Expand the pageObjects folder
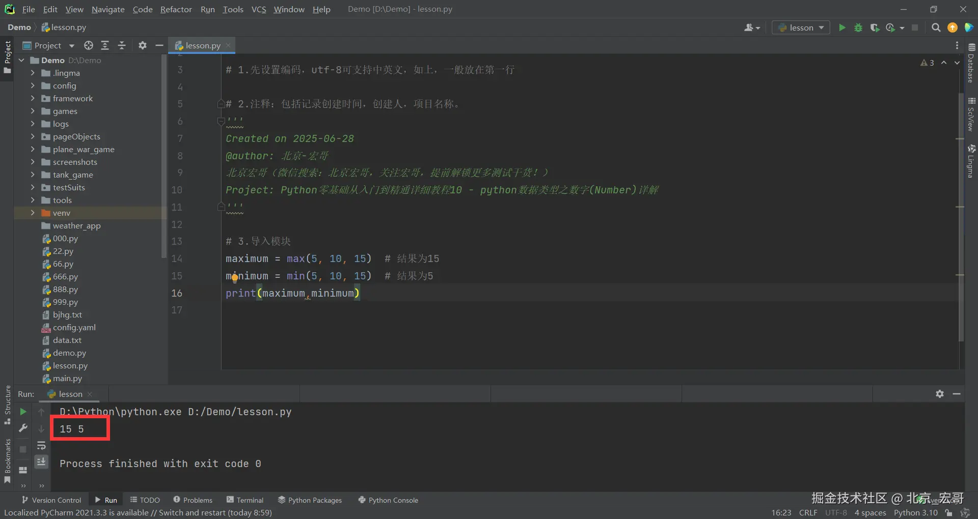978x519 pixels. (x=33, y=136)
